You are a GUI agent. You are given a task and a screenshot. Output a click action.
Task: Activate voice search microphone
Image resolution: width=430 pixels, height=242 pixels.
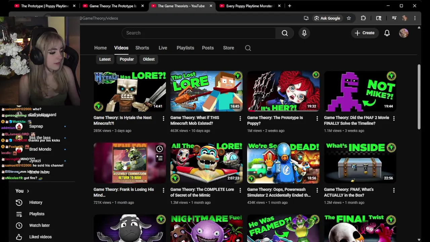(304, 33)
